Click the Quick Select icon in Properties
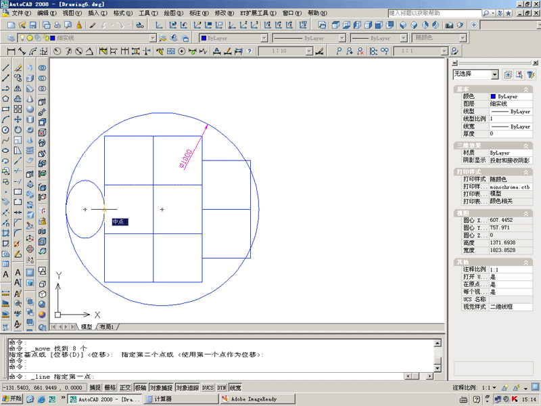The width and height of the screenshot is (541, 406). click(530, 74)
